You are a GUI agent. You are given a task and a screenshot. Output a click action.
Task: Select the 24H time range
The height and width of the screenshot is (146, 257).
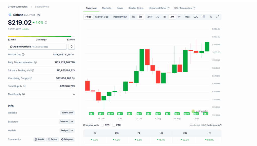[x=150, y=17]
